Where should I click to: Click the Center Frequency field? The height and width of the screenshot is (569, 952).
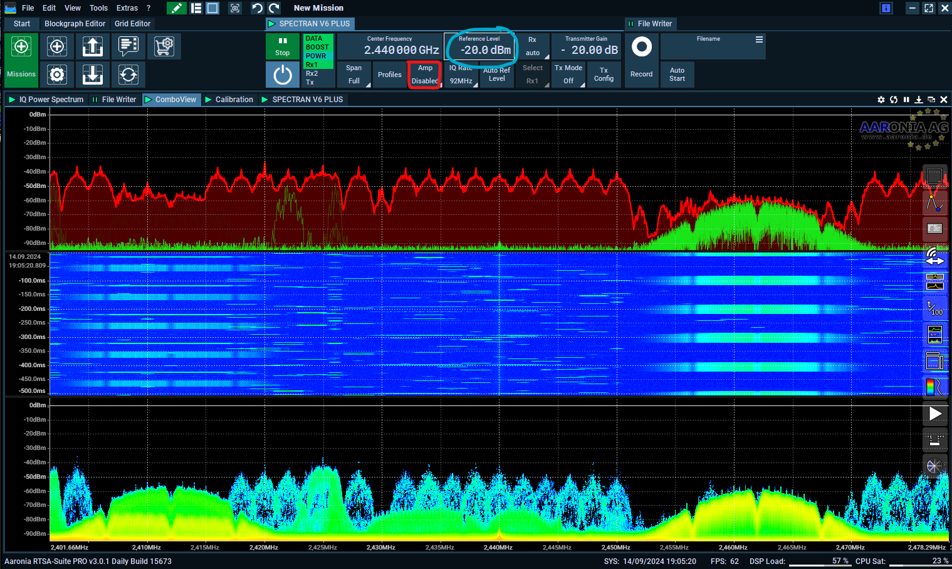click(401, 50)
